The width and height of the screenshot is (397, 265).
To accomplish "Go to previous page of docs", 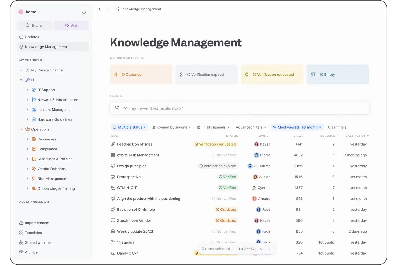I will (261, 249).
